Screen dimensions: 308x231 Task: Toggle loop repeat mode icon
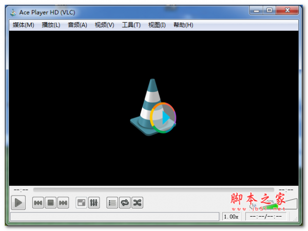(125, 203)
